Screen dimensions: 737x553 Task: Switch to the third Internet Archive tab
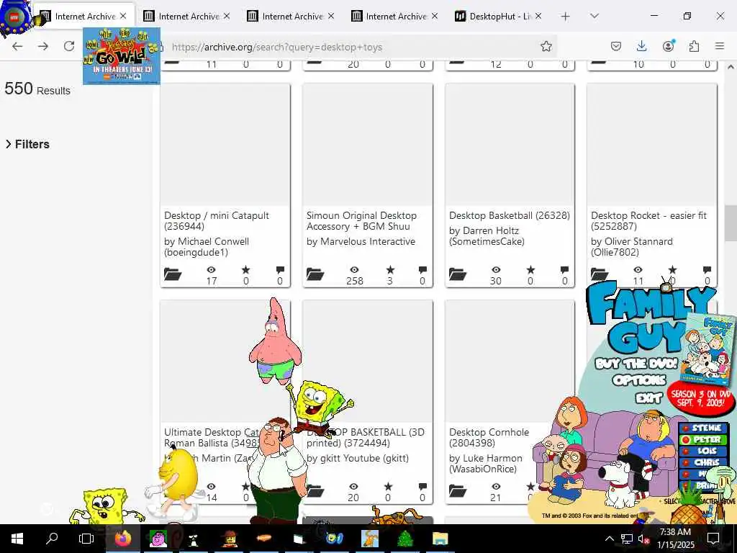coord(292,17)
